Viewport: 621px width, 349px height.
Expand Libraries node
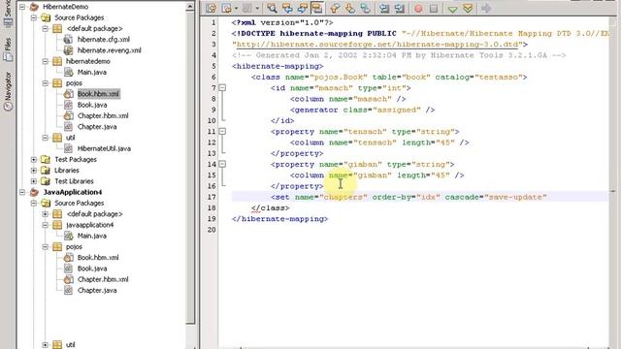[x=34, y=171]
